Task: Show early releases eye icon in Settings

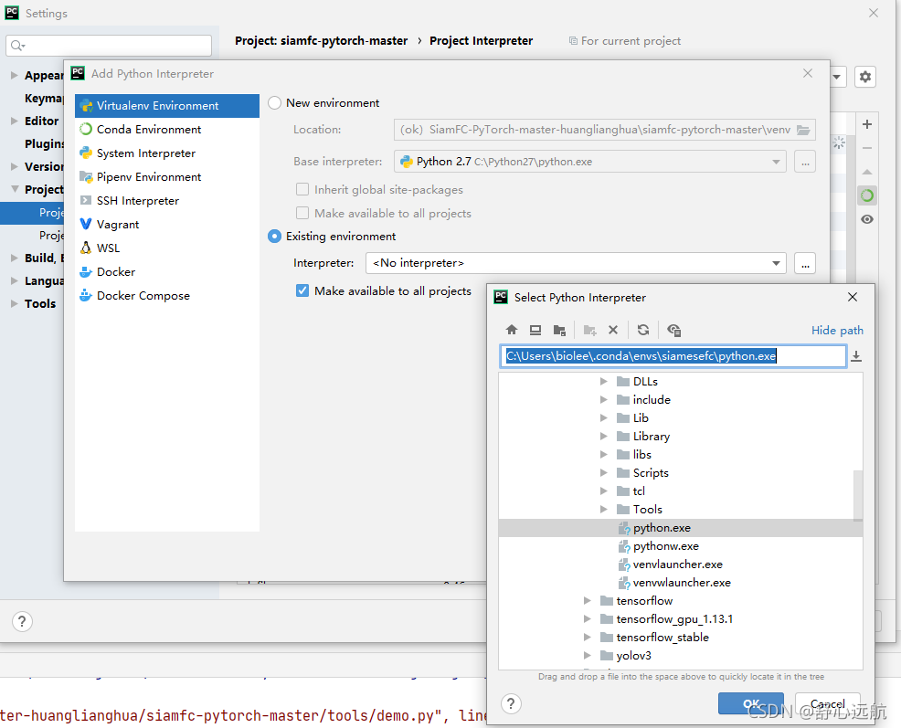Action: pos(867,219)
